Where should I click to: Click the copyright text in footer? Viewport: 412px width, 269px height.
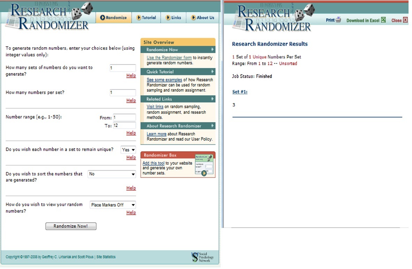point(49,257)
